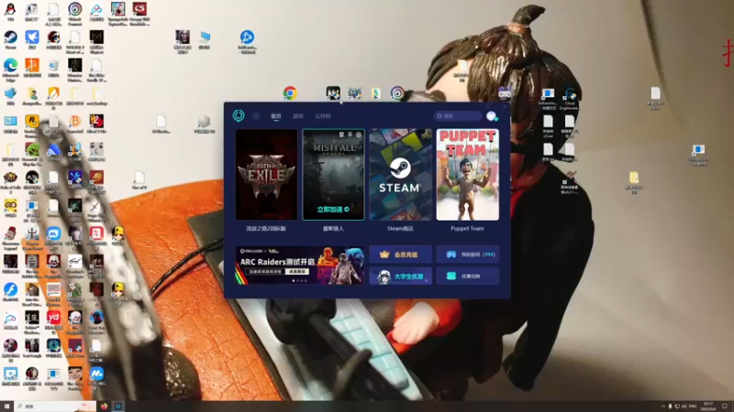
Task: Open the third header tab 云存档
Action: 323,116
